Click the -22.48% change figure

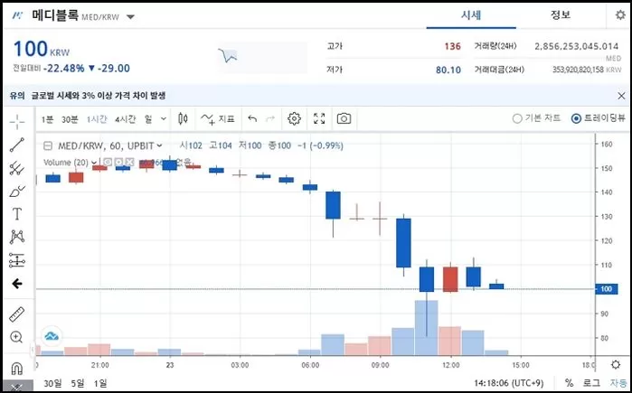tap(63, 68)
